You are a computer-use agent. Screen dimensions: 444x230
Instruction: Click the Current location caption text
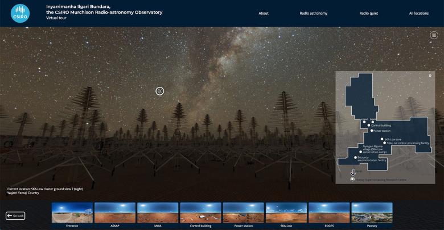pos(45,189)
